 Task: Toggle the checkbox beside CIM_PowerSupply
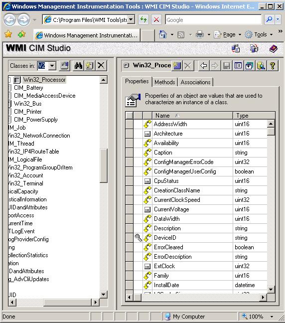(x=9, y=120)
